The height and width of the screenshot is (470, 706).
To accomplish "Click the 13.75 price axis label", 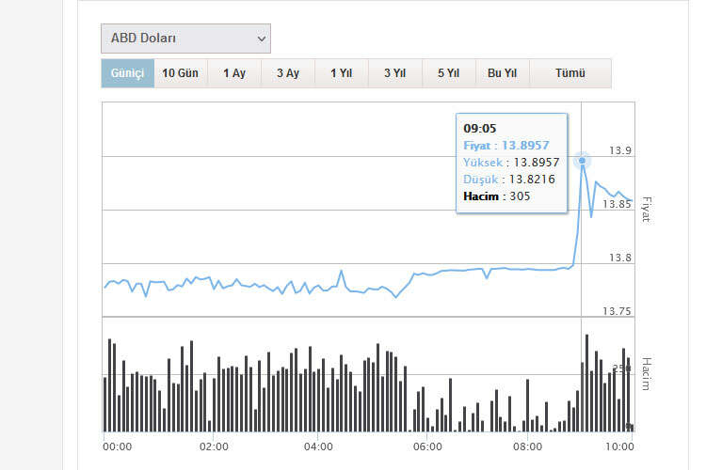I will click(617, 312).
